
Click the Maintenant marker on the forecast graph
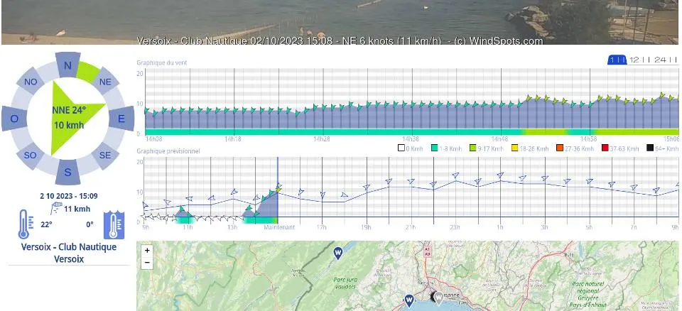(279, 227)
